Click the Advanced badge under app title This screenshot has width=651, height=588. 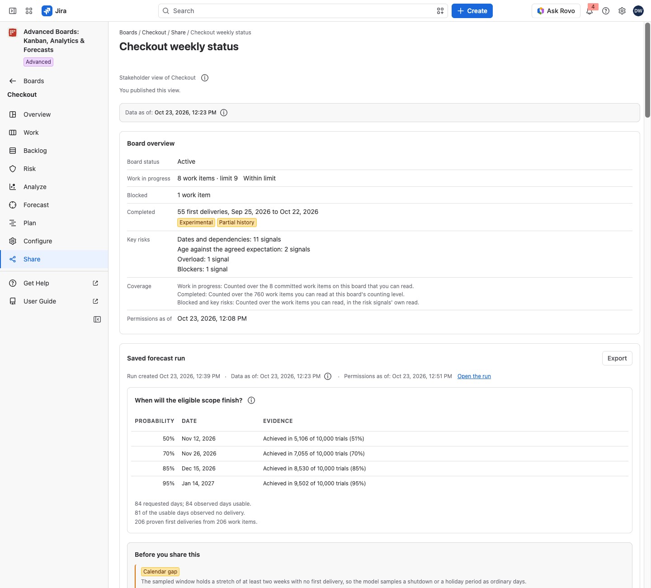pos(38,62)
